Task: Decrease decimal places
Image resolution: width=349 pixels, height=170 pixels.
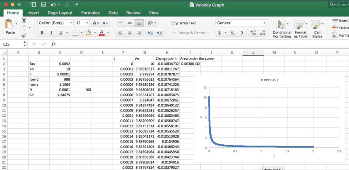Action: pos(263,33)
